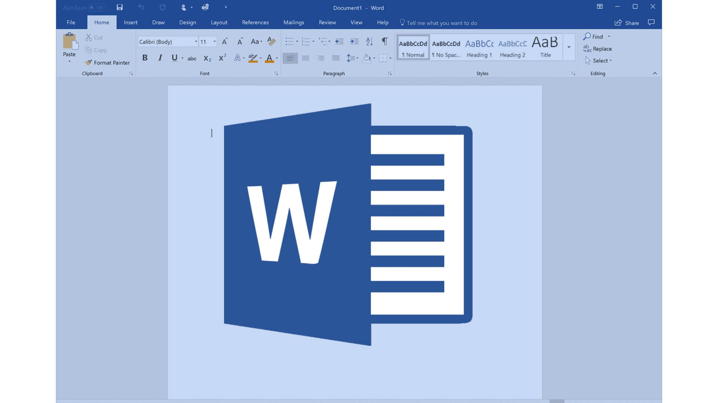Click Justify alignment icon

336,58
